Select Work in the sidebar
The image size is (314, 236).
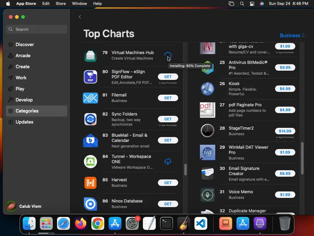36,78
